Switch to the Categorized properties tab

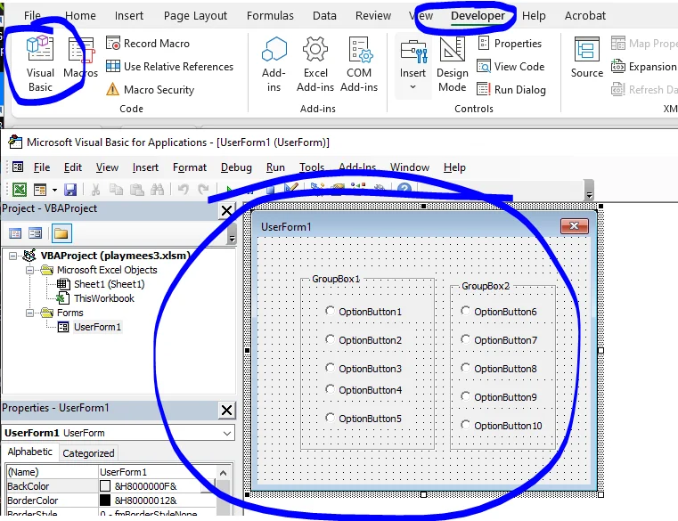coord(88,453)
